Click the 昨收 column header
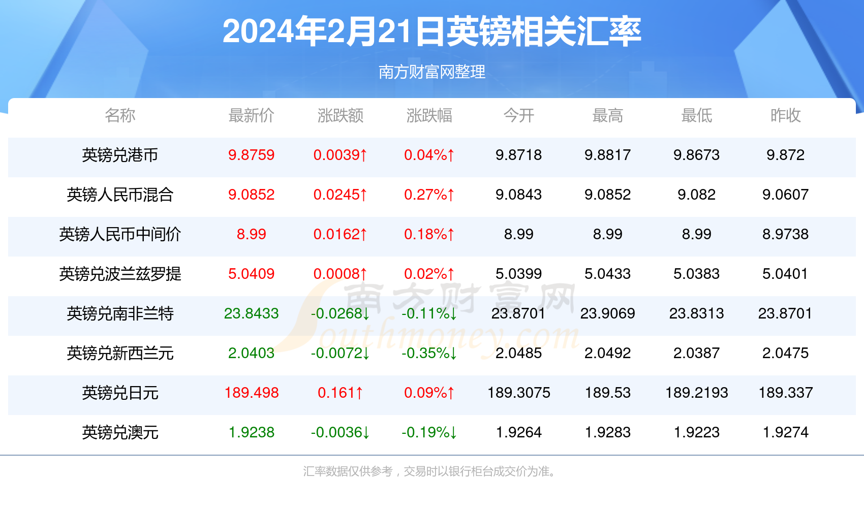This screenshot has width=864, height=508. coord(786,115)
